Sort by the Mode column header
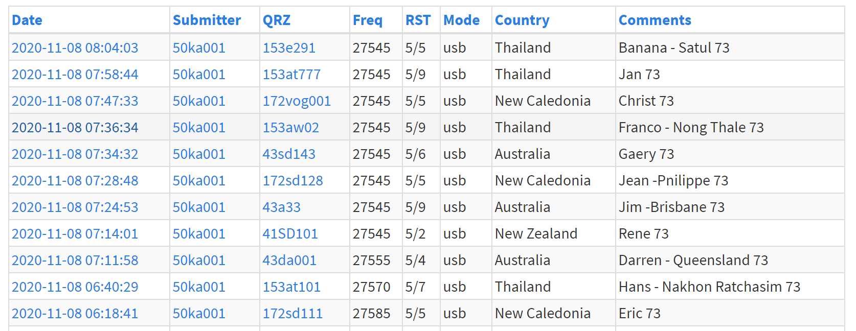856x331 pixels. pos(461,20)
